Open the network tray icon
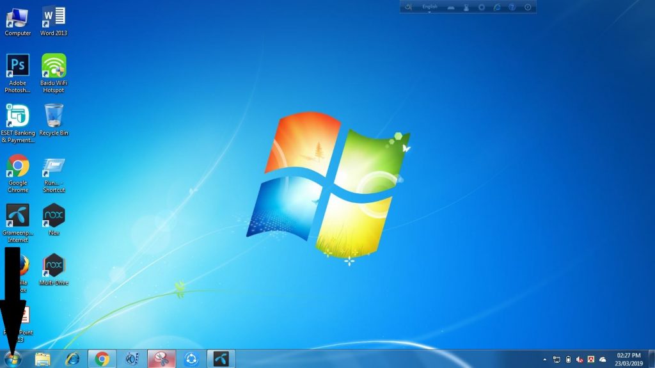 click(556, 360)
